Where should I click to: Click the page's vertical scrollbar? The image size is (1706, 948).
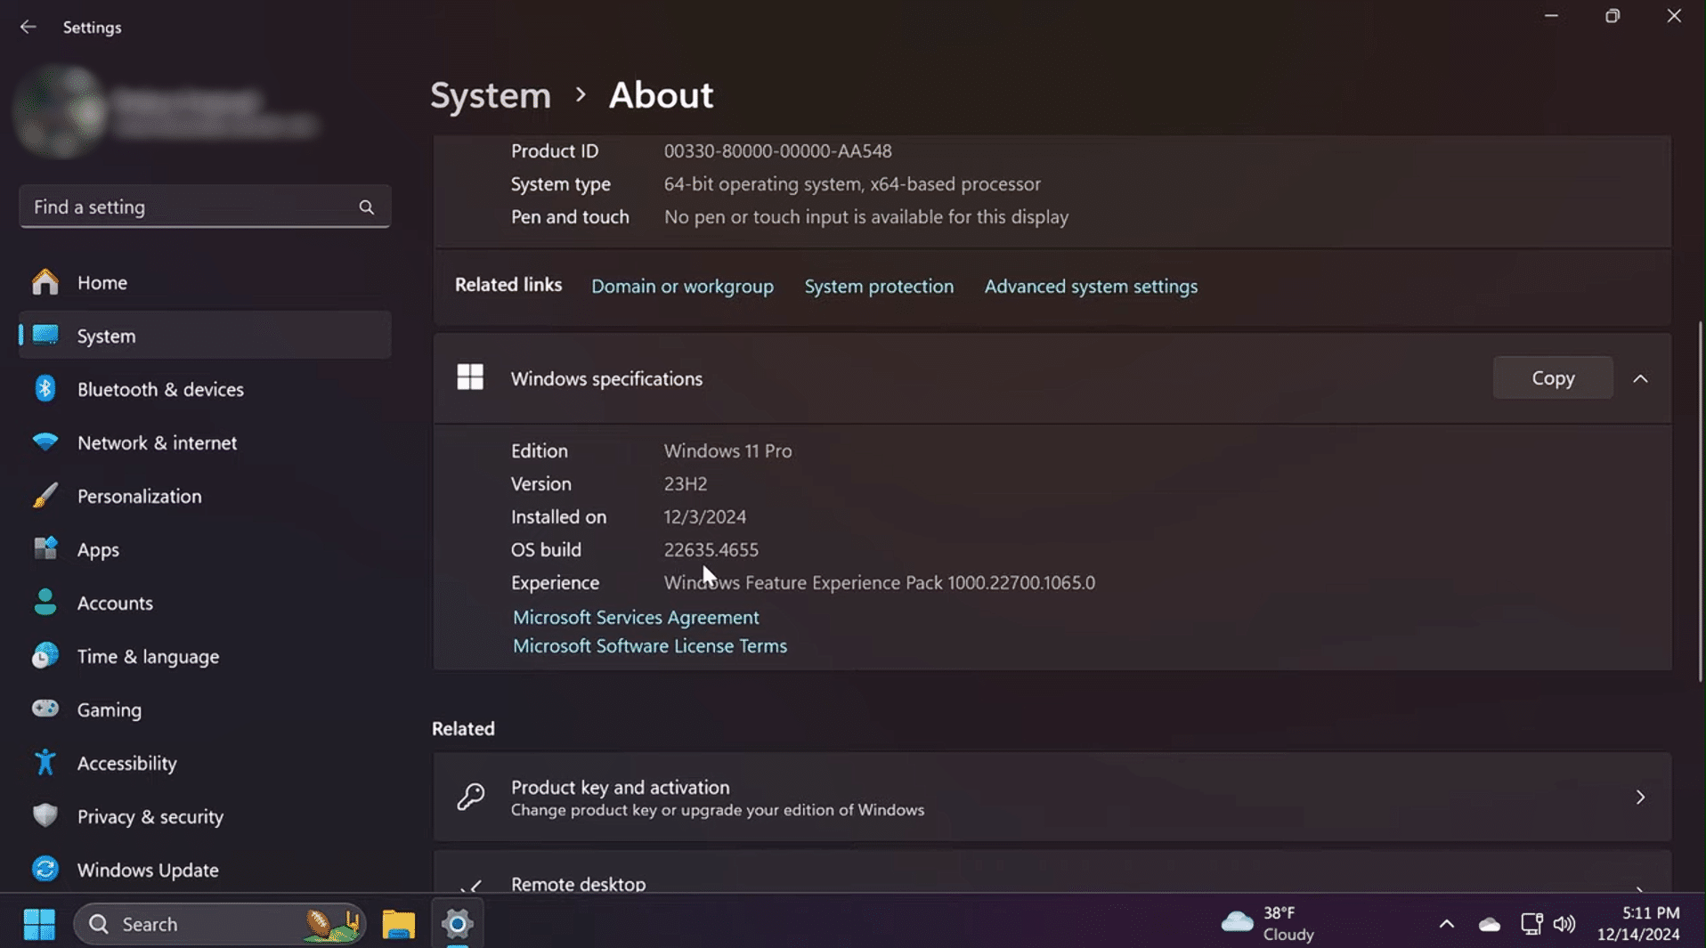click(x=1699, y=501)
